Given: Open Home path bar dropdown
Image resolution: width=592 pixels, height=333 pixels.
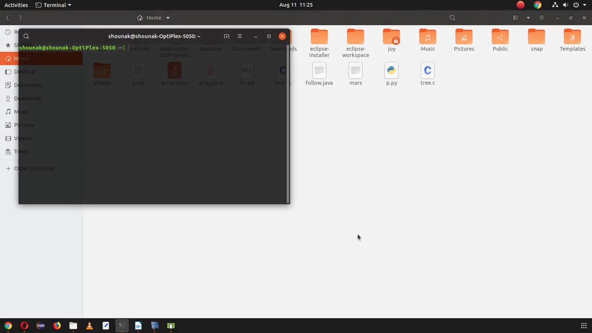Looking at the screenshot, I should coord(168,18).
